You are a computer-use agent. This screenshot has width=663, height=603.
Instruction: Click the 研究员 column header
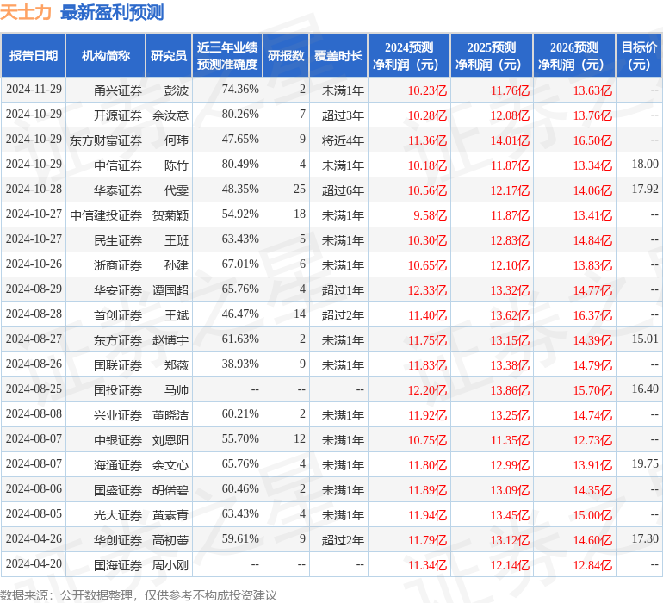[169, 56]
